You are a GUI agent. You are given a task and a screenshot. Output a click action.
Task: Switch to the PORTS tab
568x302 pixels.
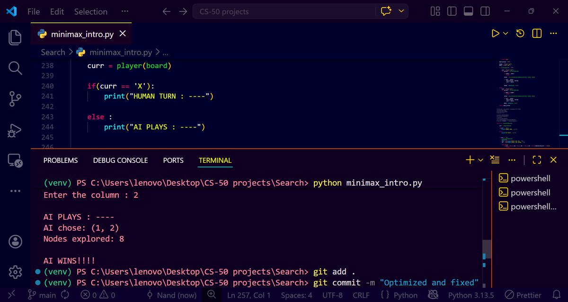click(x=173, y=160)
